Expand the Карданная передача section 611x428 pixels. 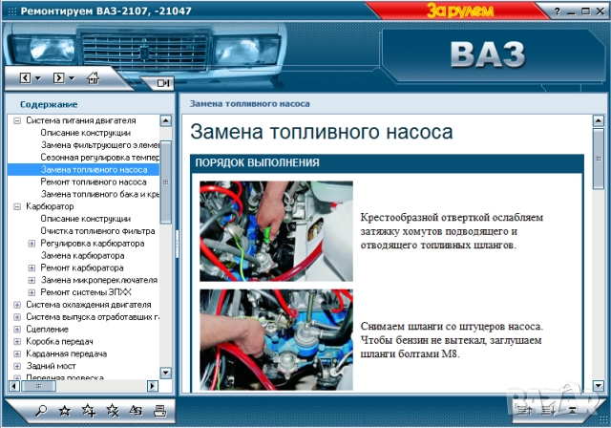pyautogui.click(x=17, y=353)
